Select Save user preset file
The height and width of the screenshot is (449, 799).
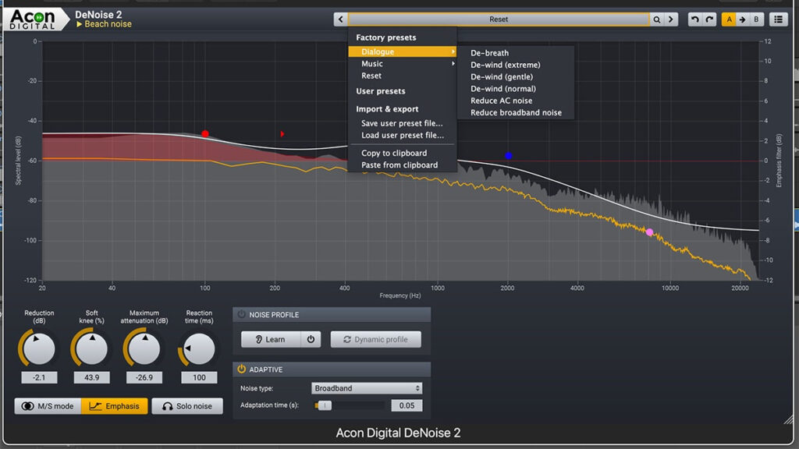point(402,123)
